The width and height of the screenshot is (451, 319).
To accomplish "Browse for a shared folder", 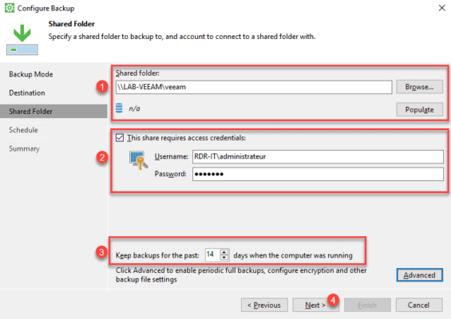I will click(419, 87).
